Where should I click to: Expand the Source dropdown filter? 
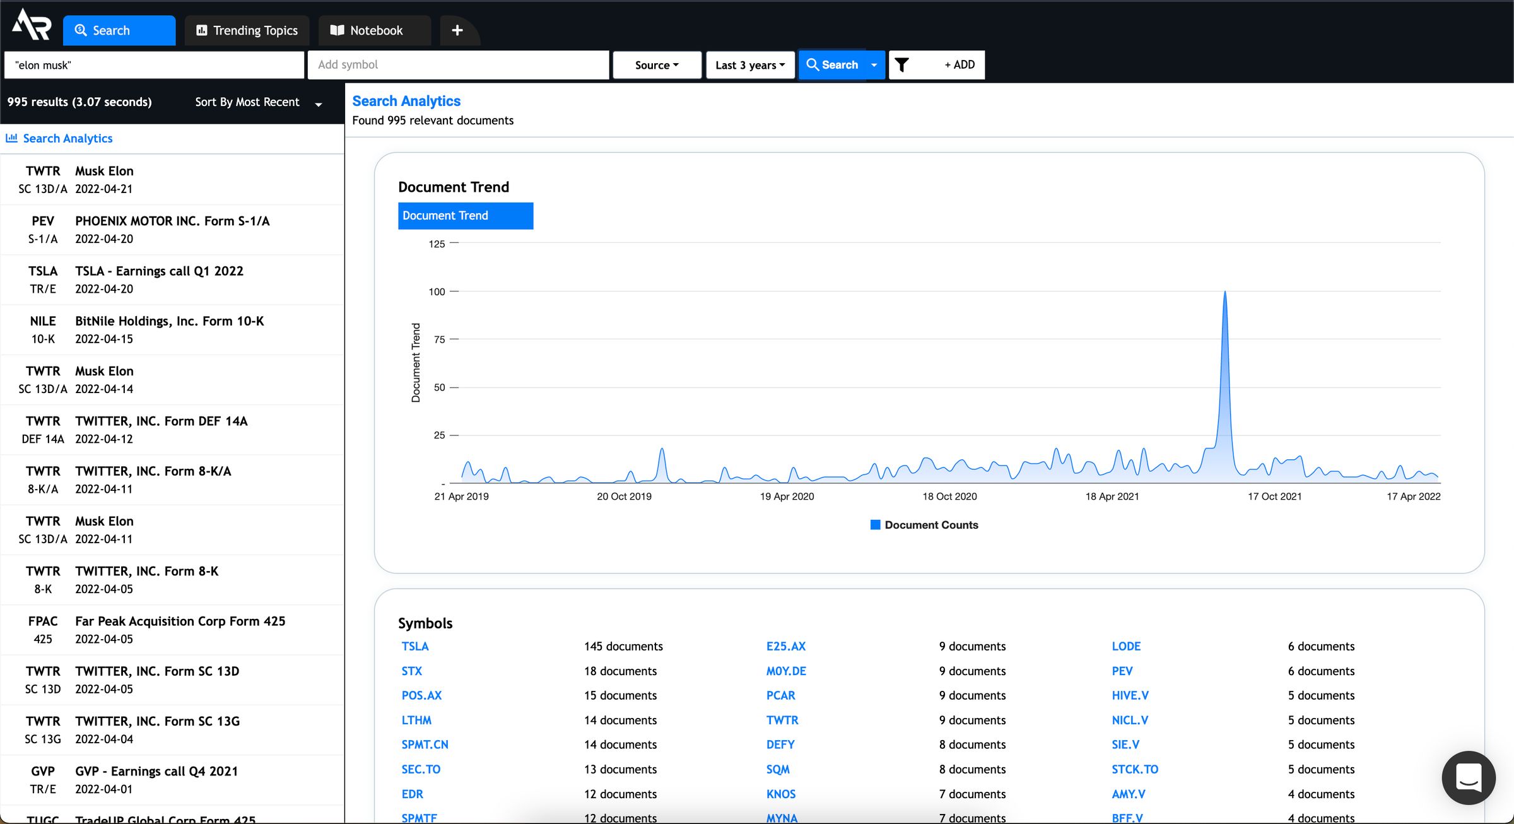coord(656,65)
